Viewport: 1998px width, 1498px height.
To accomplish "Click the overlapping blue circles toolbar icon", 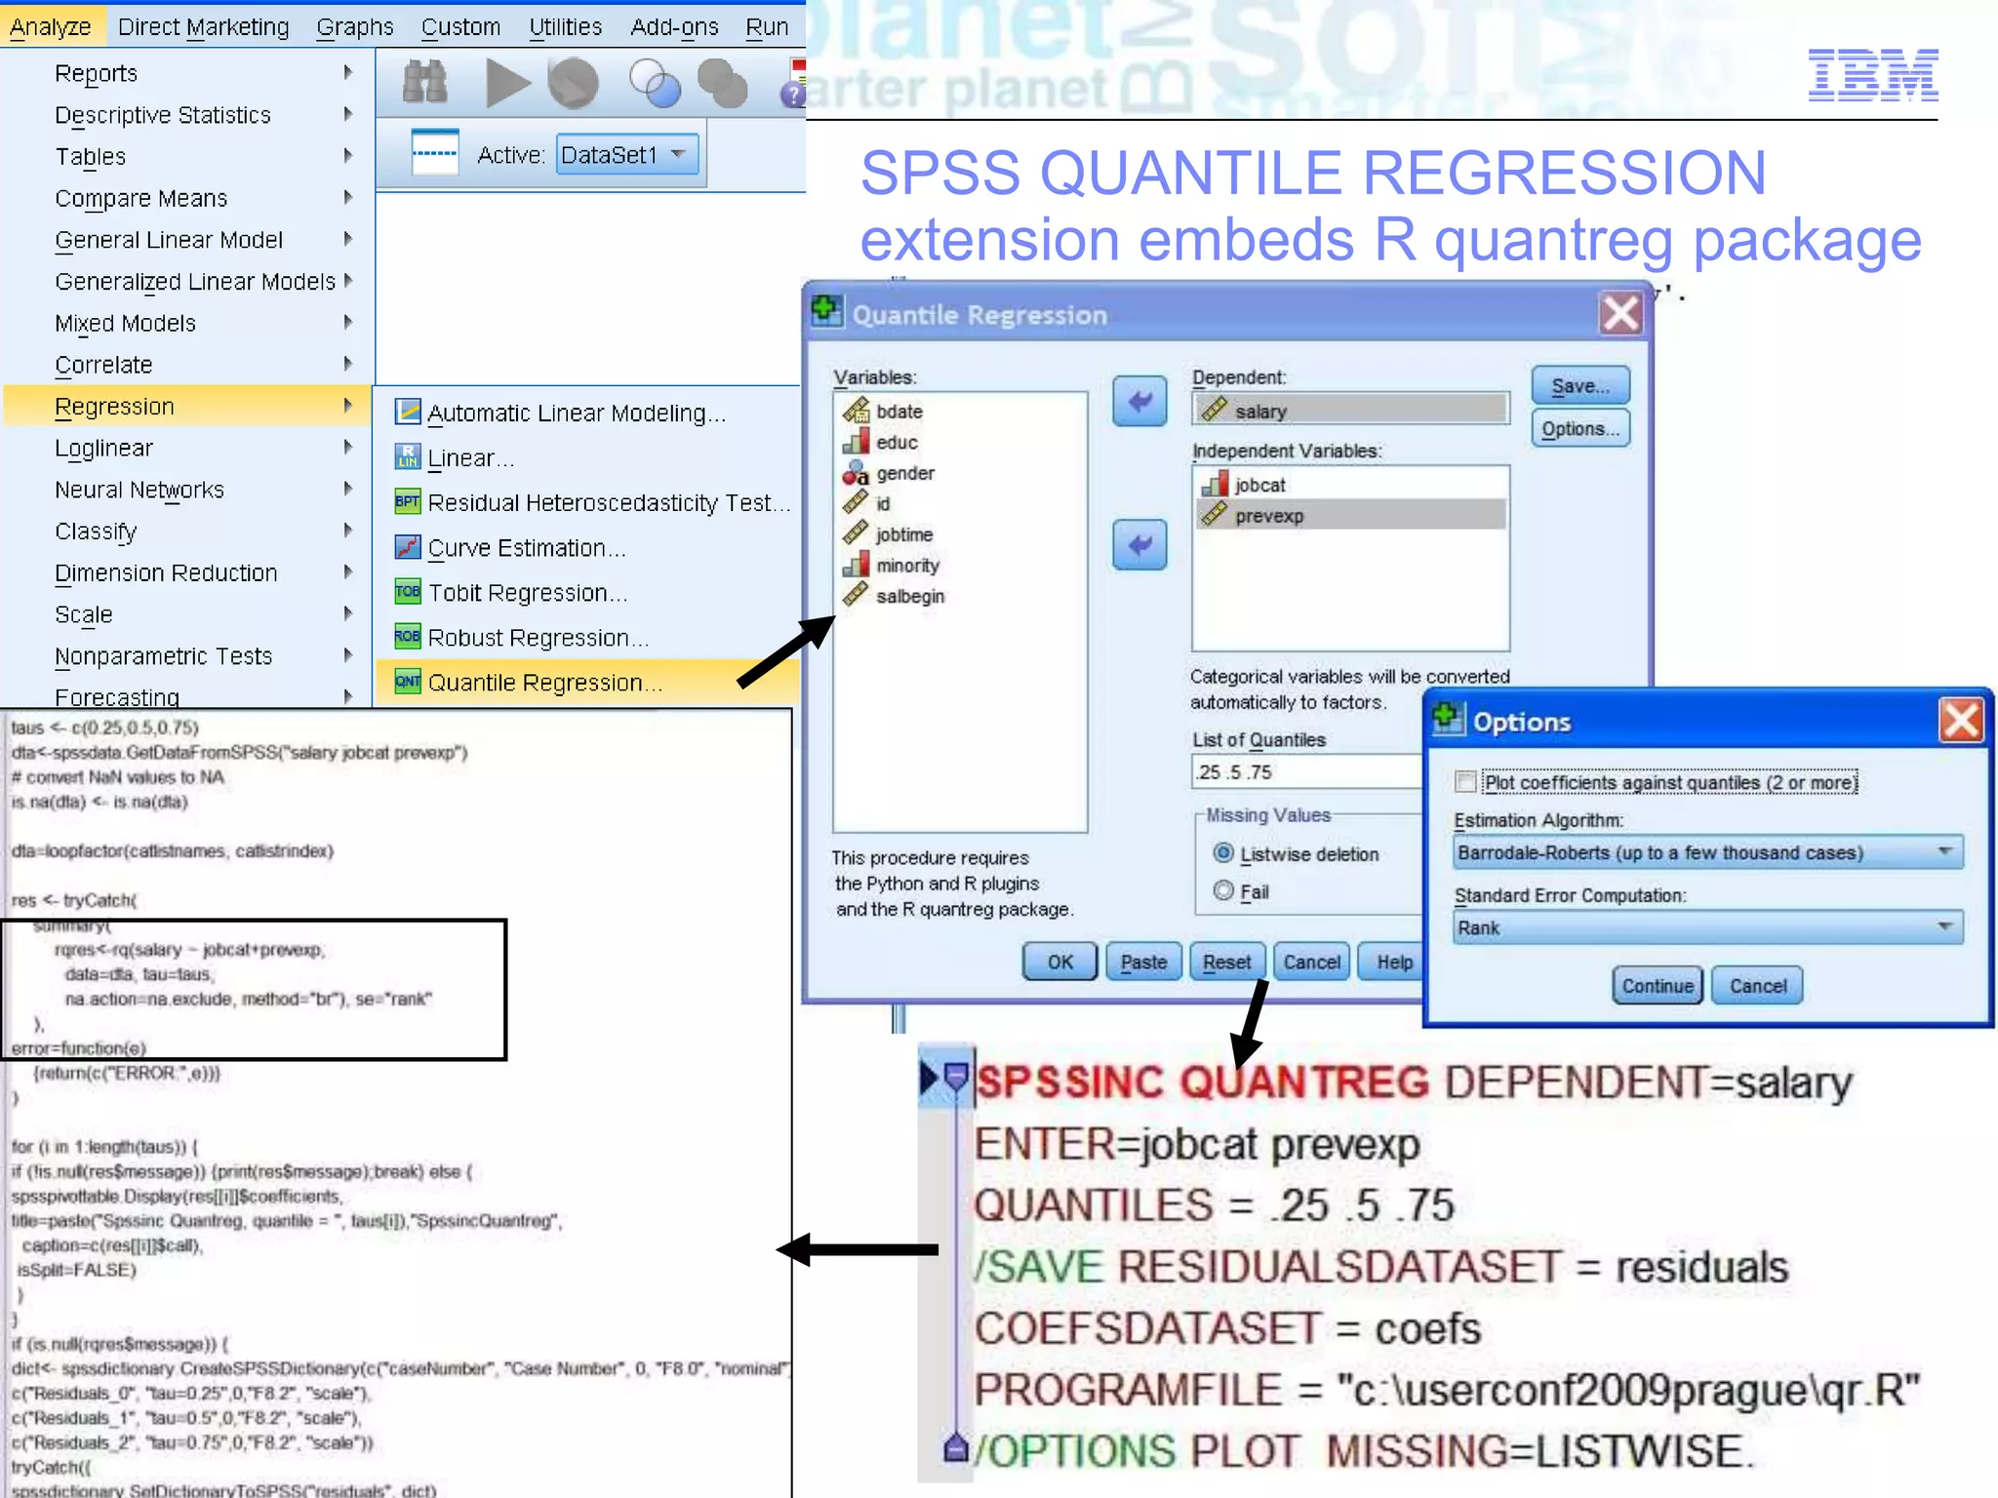I will (655, 84).
